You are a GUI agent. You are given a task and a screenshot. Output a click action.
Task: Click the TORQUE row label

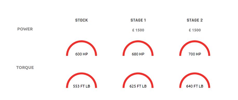tap(25, 68)
